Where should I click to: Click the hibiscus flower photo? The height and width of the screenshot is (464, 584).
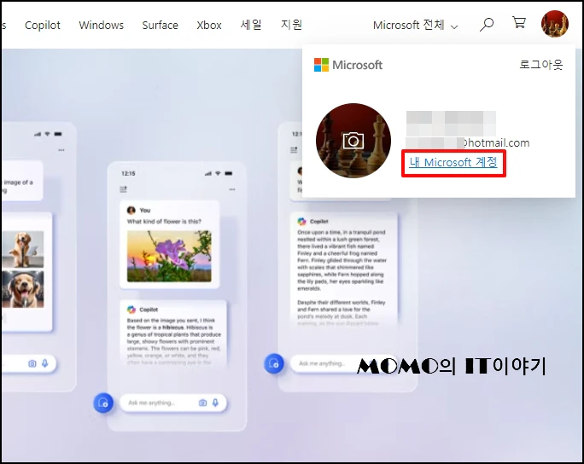pyautogui.click(x=169, y=256)
